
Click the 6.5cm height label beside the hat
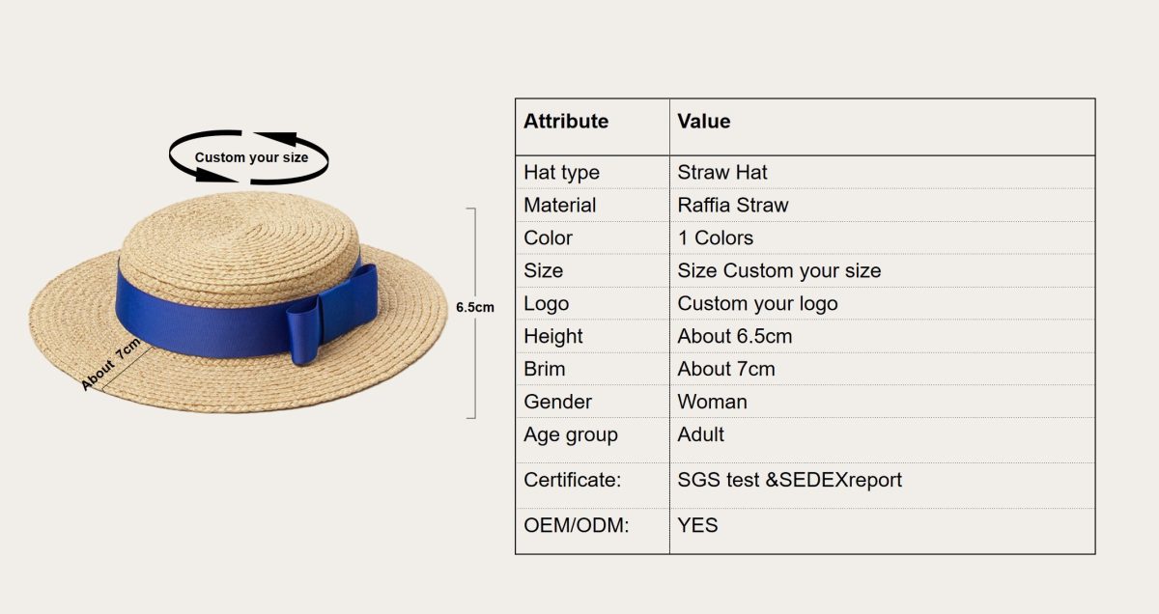[474, 307]
